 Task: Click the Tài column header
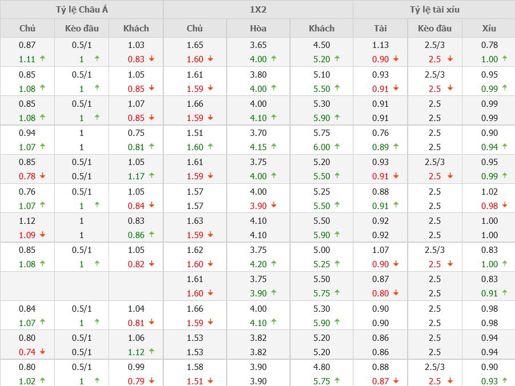click(380, 29)
